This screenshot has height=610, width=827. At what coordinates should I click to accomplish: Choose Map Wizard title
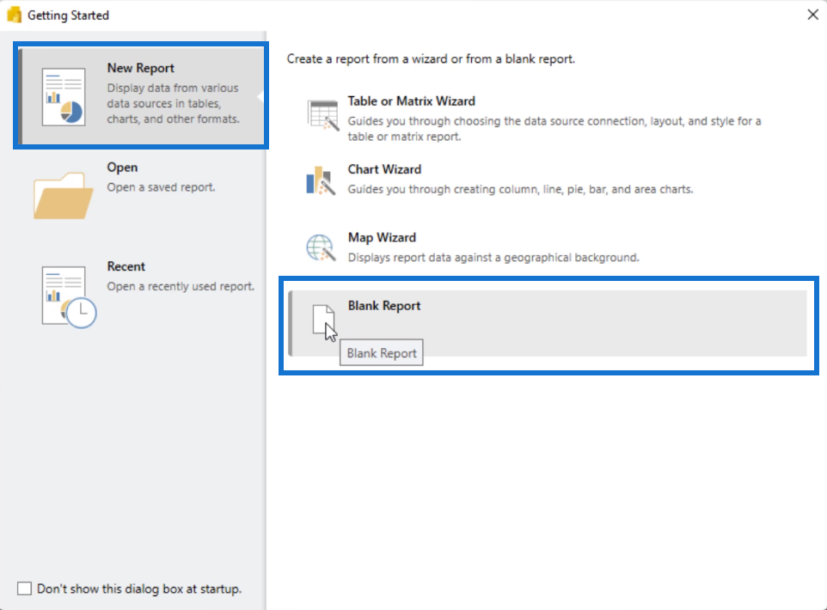[x=382, y=237]
